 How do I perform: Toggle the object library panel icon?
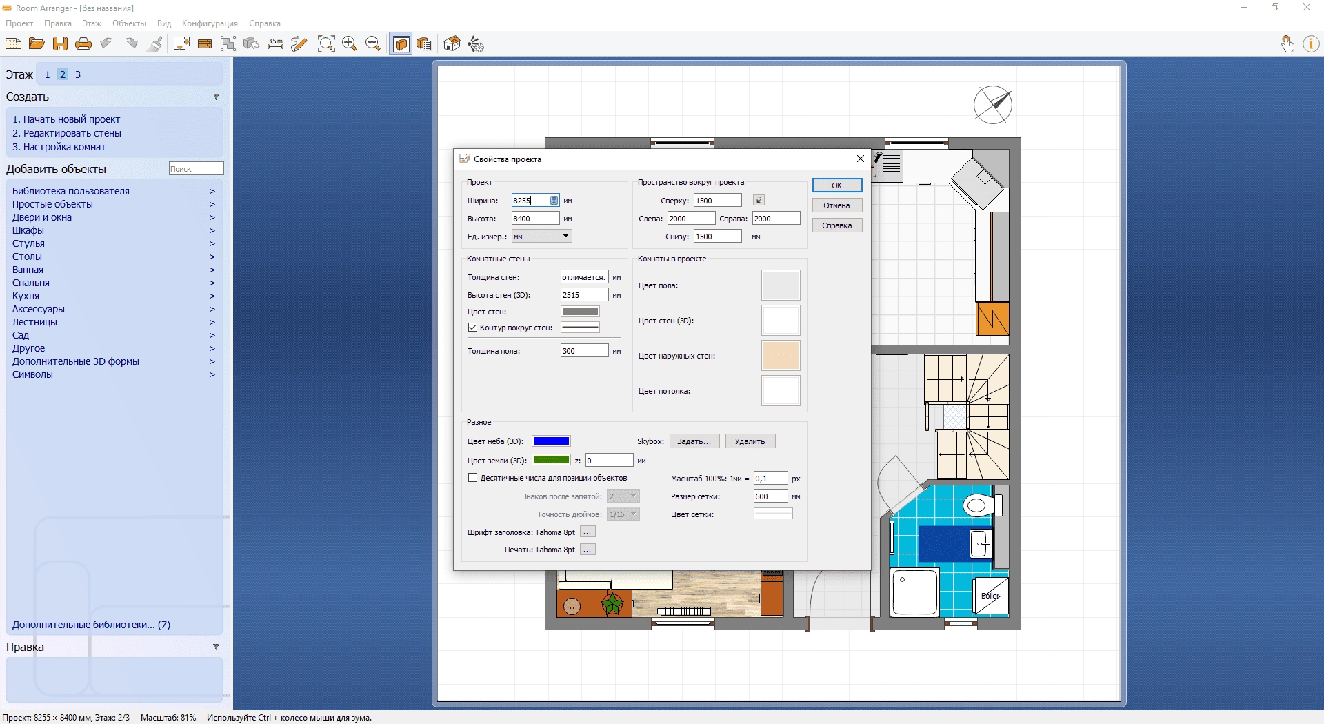tap(401, 44)
